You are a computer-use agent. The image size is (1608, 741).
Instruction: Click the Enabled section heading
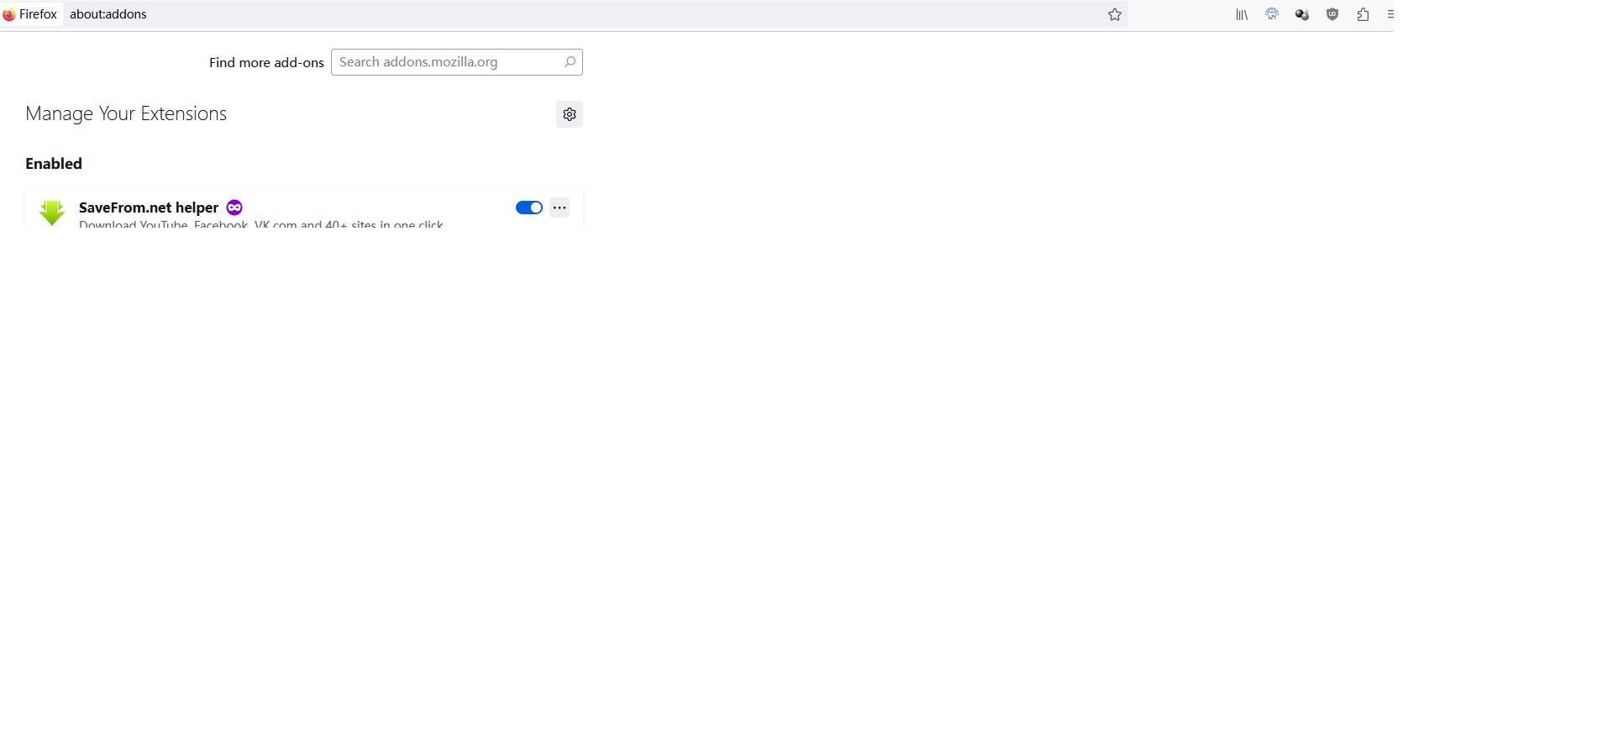54,164
